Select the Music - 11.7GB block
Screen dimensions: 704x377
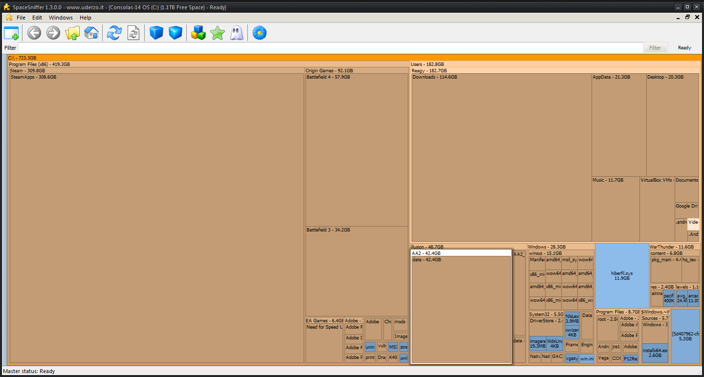point(616,209)
